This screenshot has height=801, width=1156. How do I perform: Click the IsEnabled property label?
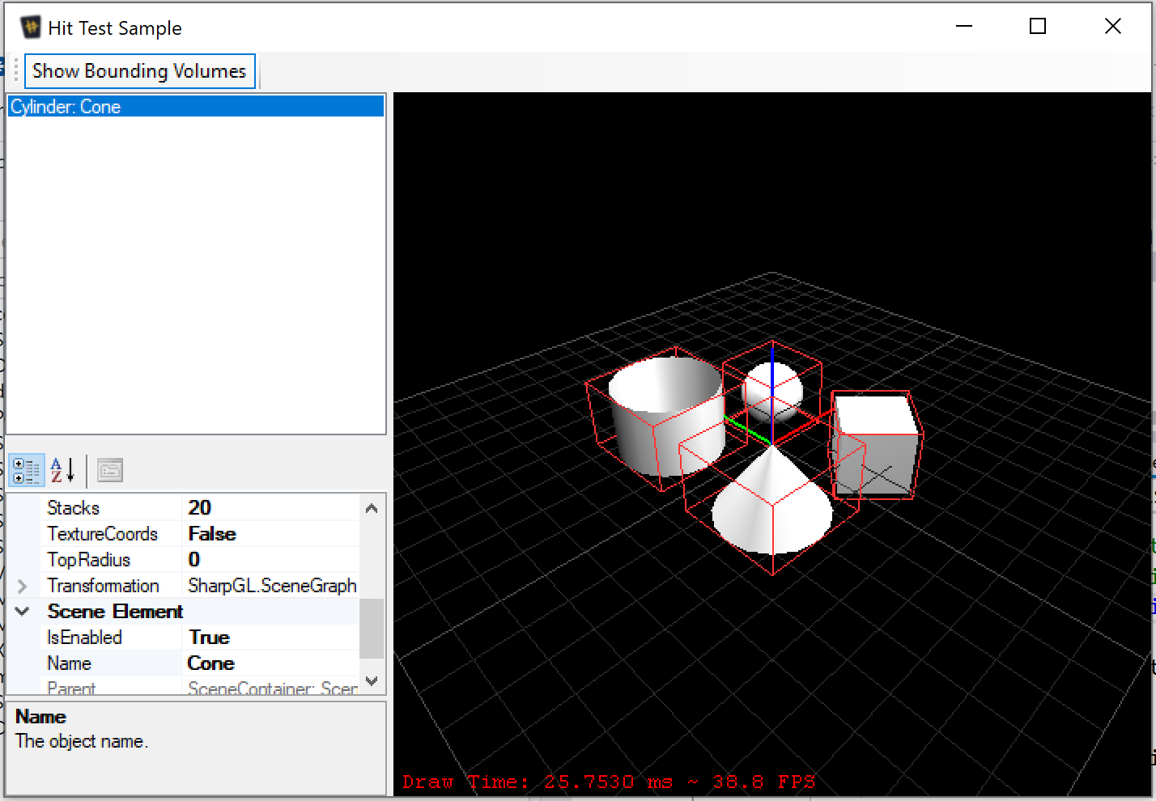coord(85,638)
